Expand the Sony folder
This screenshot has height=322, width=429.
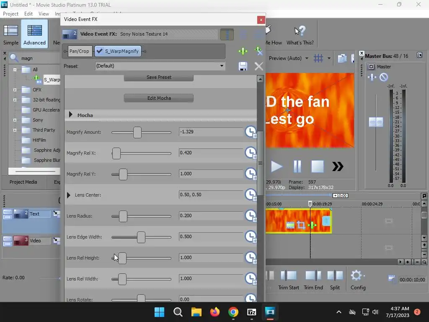[x=15, y=120]
